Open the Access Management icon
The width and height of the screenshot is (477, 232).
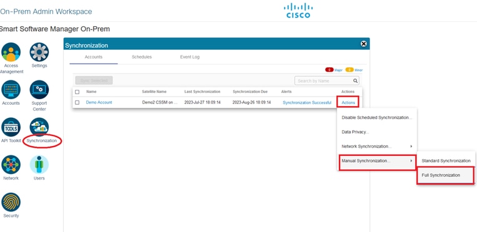tap(11, 52)
